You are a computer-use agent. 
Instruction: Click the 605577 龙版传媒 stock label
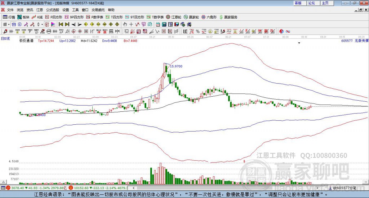tap(355, 41)
